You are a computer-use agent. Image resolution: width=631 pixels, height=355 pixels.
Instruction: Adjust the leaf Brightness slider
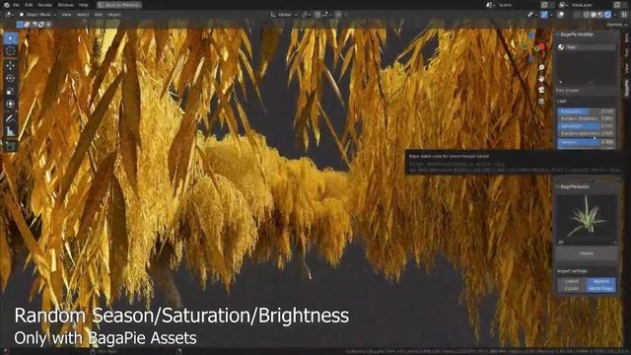coord(587,111)
